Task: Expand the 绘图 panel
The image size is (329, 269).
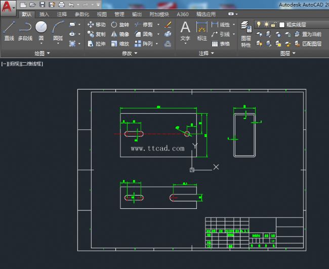Action: point(42,53)
